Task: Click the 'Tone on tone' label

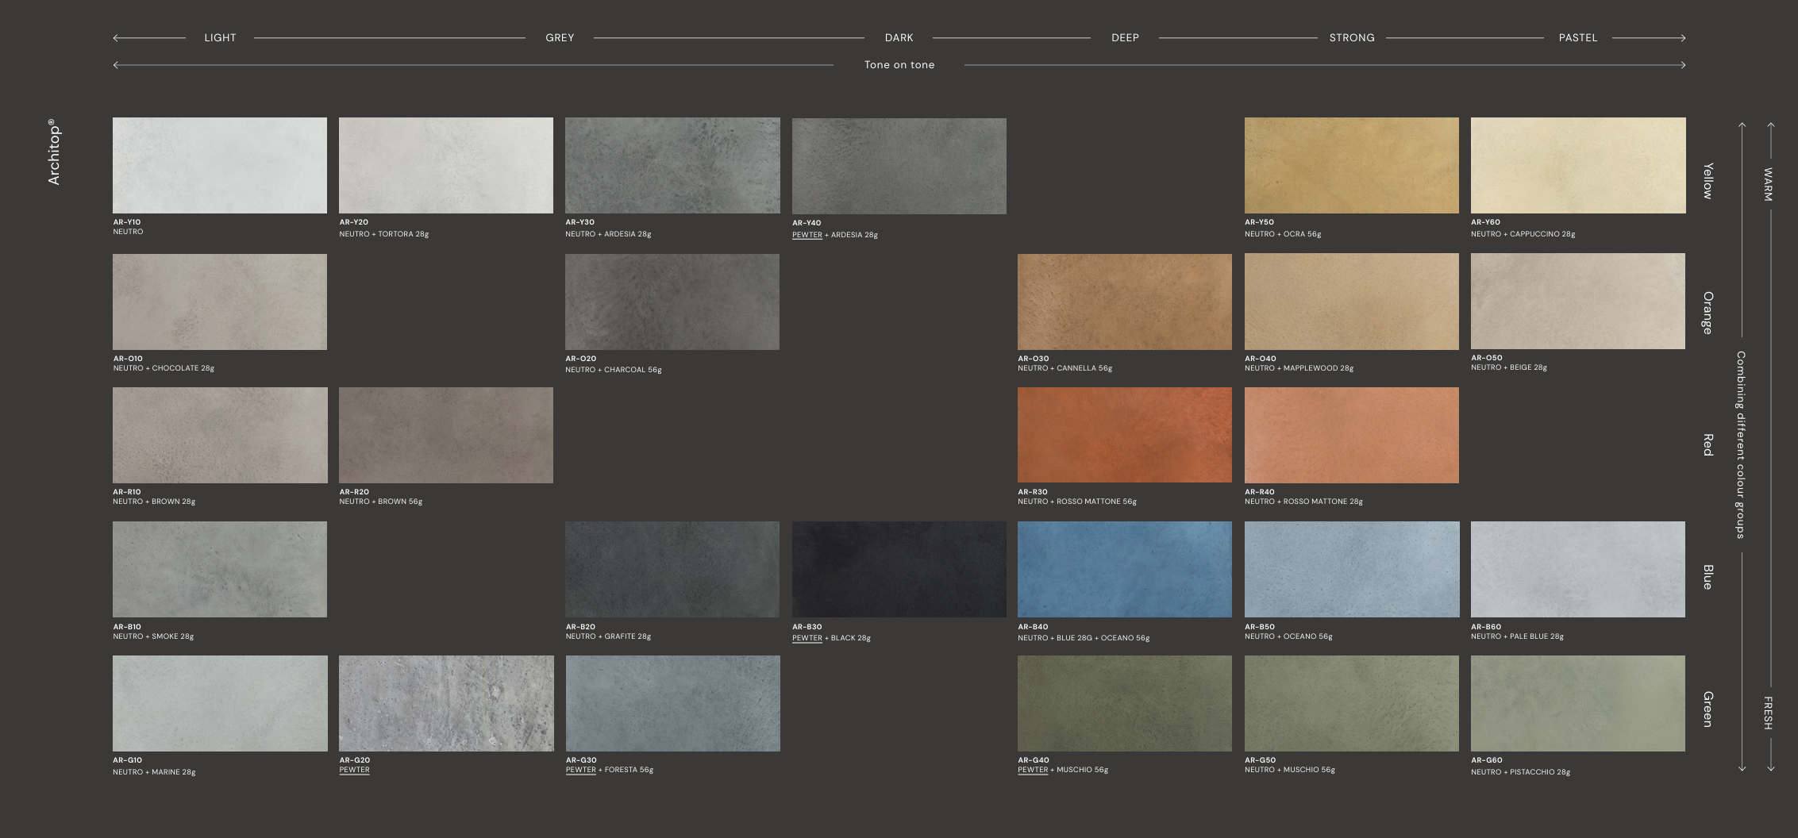Action: coord(899,65)
